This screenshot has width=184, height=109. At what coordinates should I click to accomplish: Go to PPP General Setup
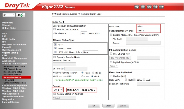pyautogui.click(x=12, y=69)
